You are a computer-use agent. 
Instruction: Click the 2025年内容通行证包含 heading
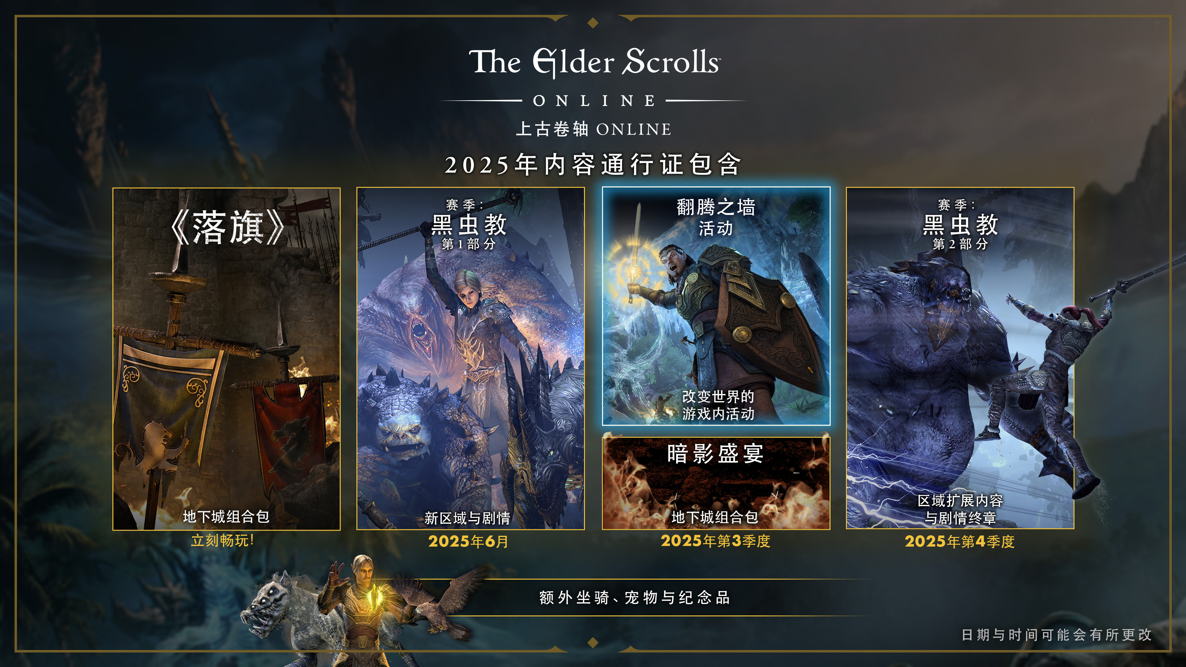pos(593,164)
